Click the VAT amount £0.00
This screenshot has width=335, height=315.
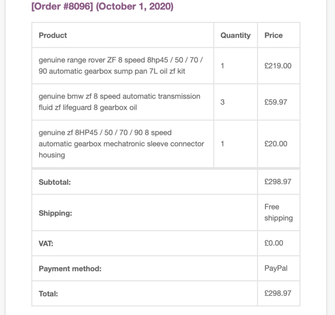tap(274, 243)
